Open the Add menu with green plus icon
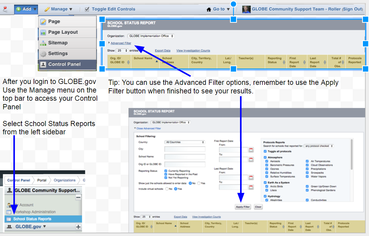Screen dimensions: 369x236 click(x=26, y=9)
